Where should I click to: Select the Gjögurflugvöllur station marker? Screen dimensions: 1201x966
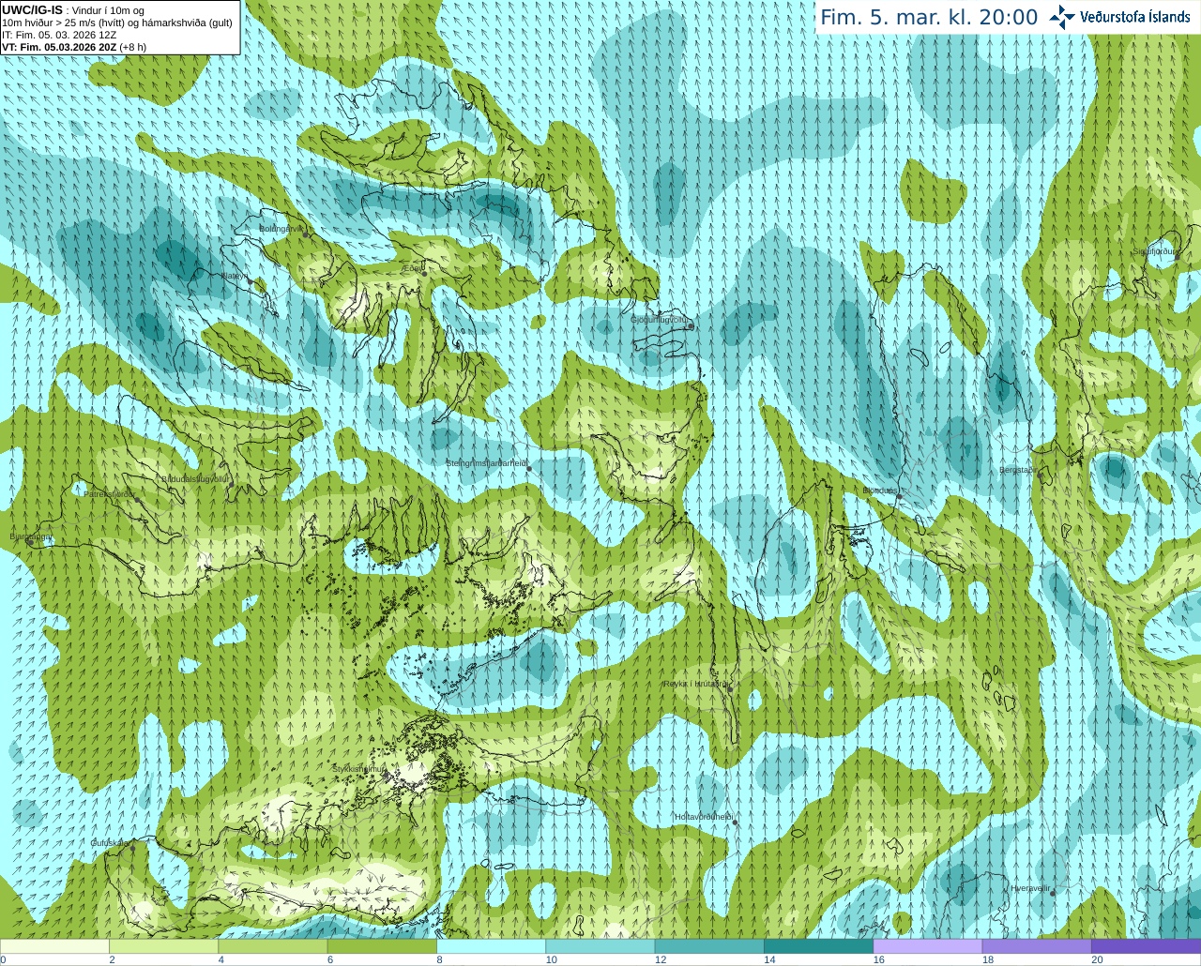[x=691, y=326]
